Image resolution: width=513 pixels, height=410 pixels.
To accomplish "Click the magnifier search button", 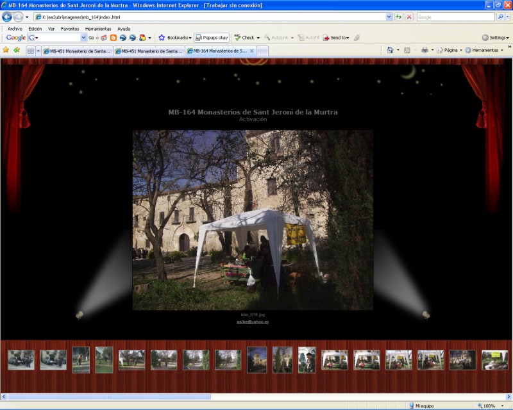I will tap(500, 17).
